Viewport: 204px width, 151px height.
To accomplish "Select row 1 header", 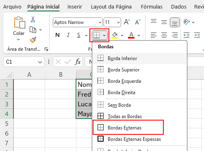I will pos(7,85).
